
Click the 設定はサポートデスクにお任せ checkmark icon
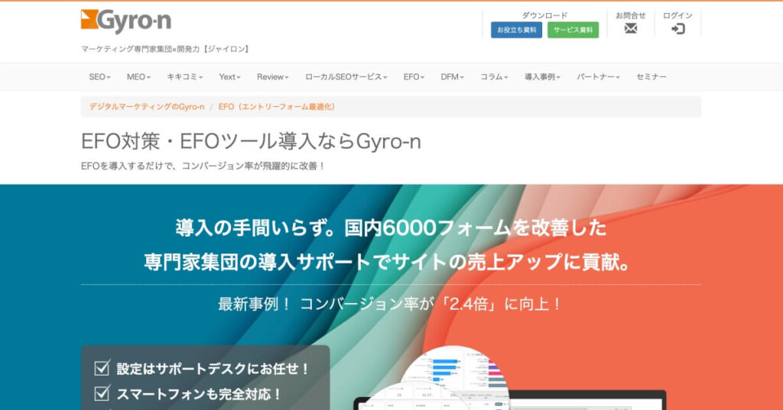click(102, 368)
